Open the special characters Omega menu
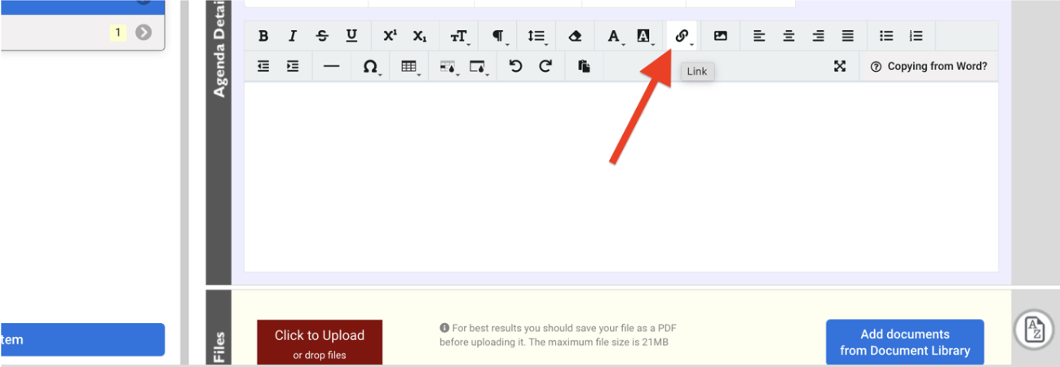 click(370, 67)
